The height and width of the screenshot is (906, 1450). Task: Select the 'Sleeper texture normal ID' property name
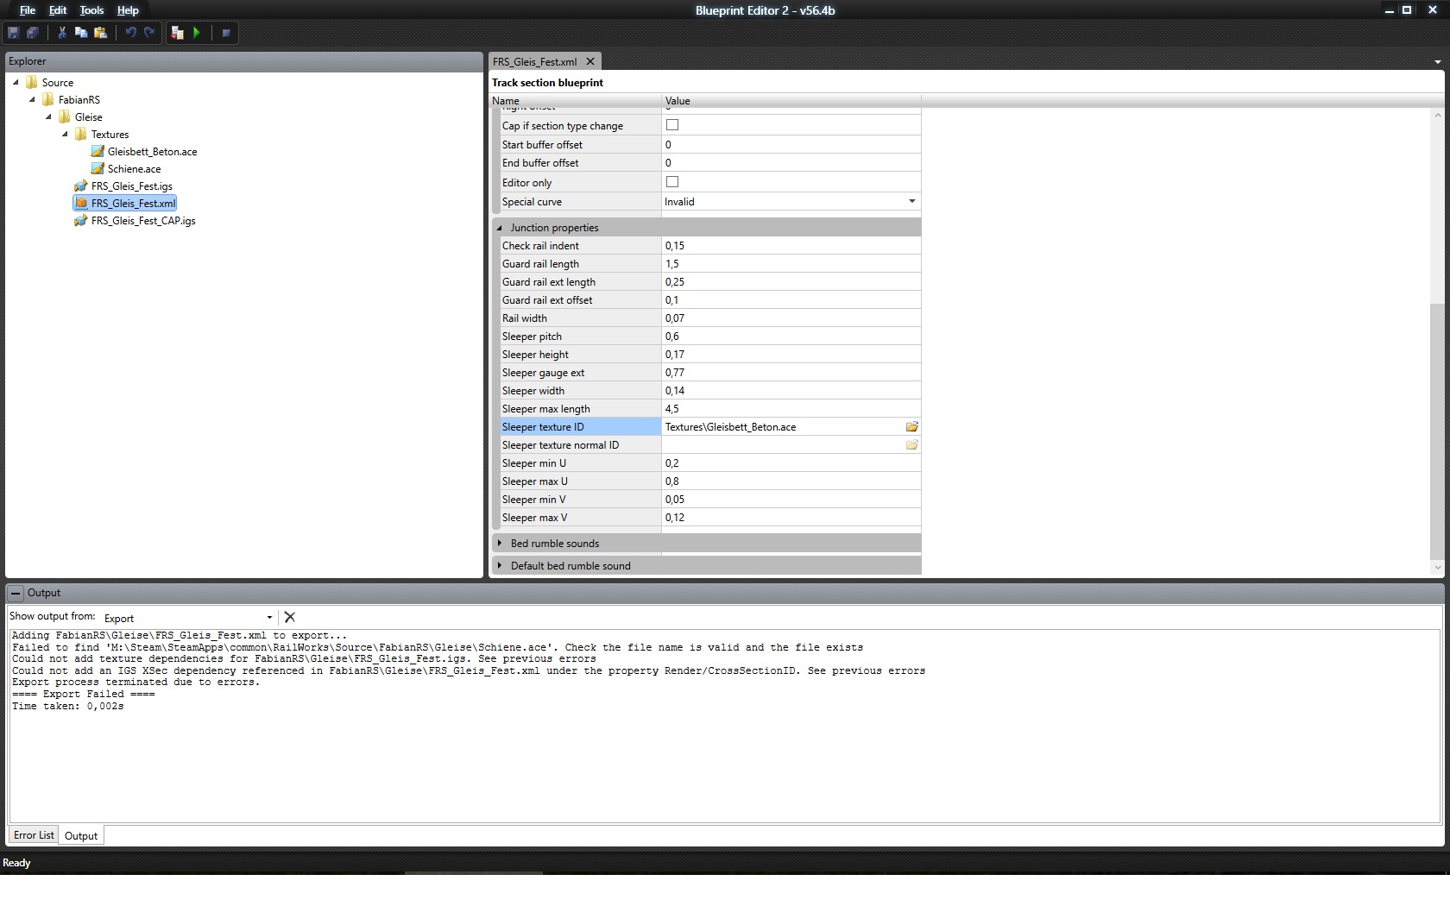point(560,445)
